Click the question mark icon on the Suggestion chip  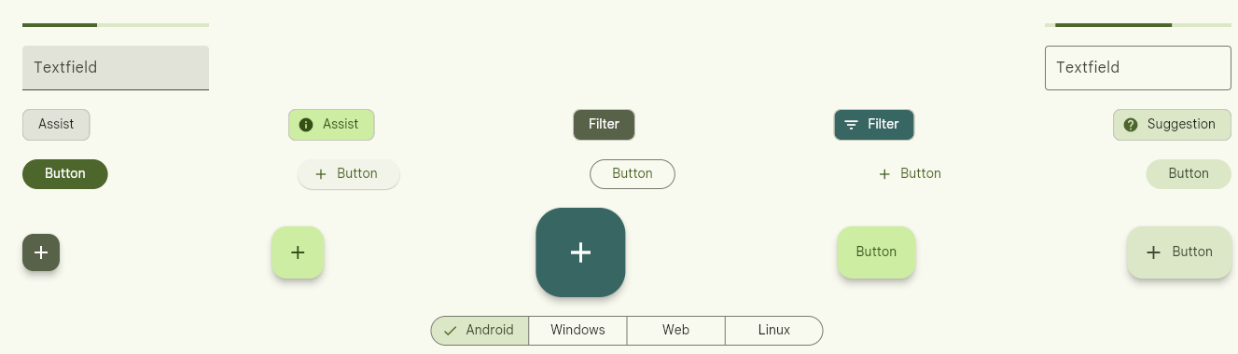(1131, 125)
